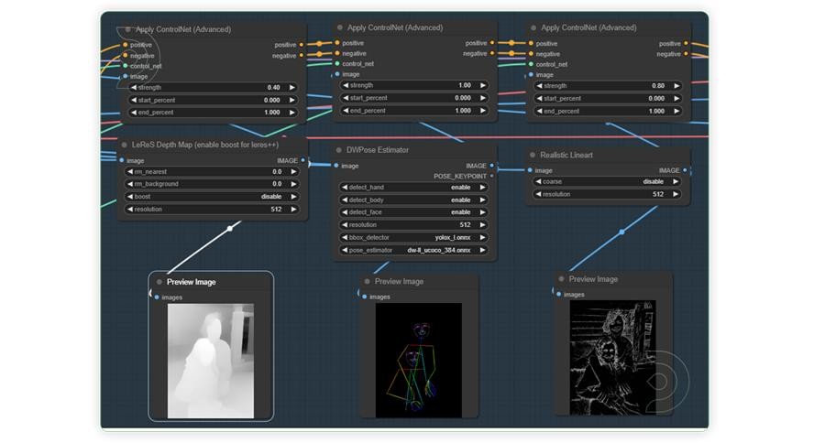Click the POSE_KEYPOINT output port on DWPose Estimator

tap(492, 176)
